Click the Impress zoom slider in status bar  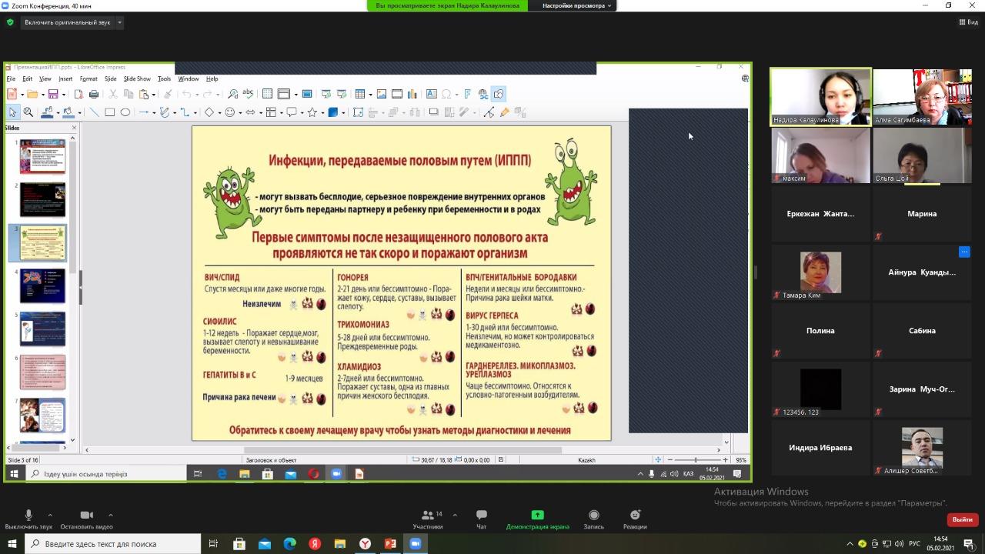696,460
